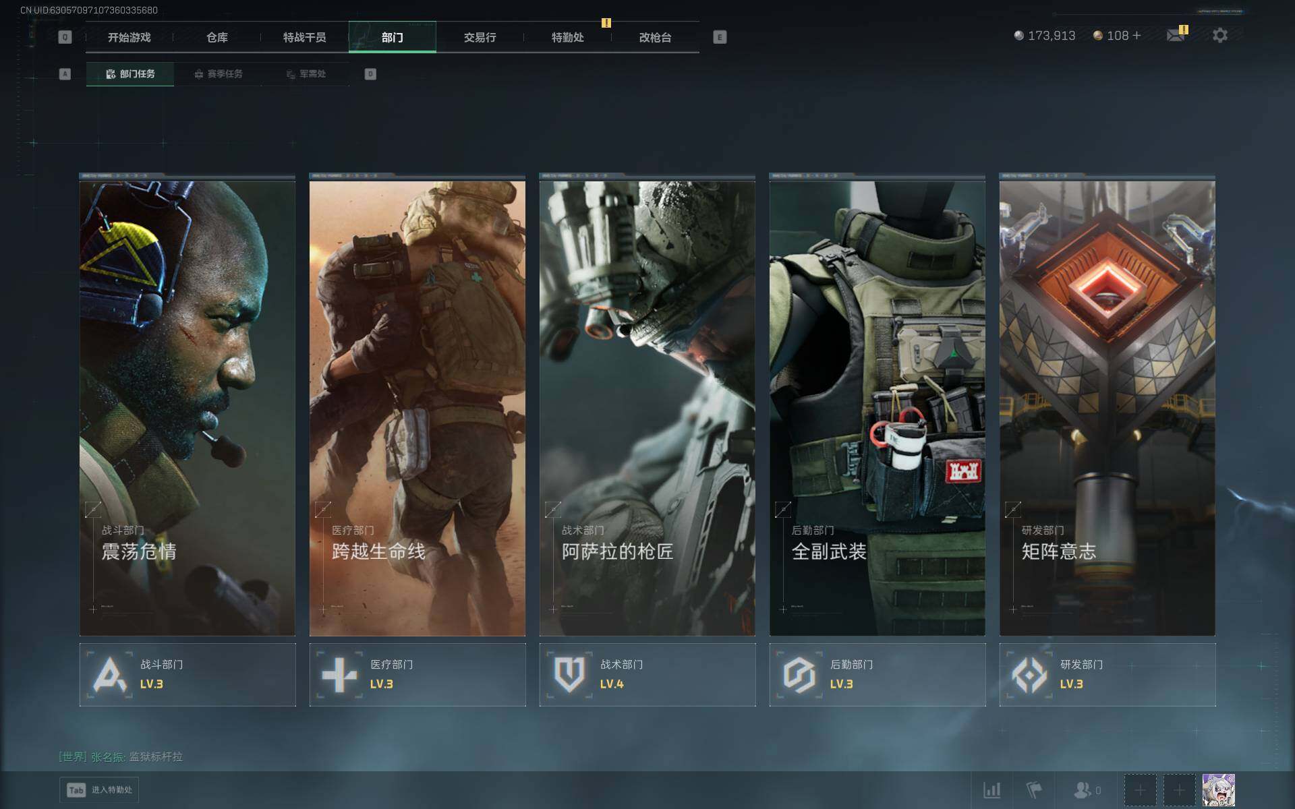Select the 战斗部门 LV.3 badge

[x=188, y=674]
